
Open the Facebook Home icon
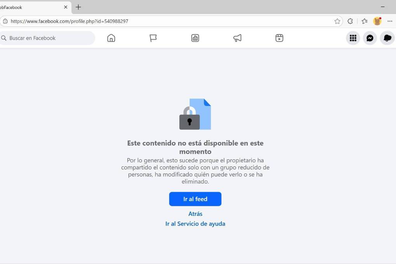point(111,38)
